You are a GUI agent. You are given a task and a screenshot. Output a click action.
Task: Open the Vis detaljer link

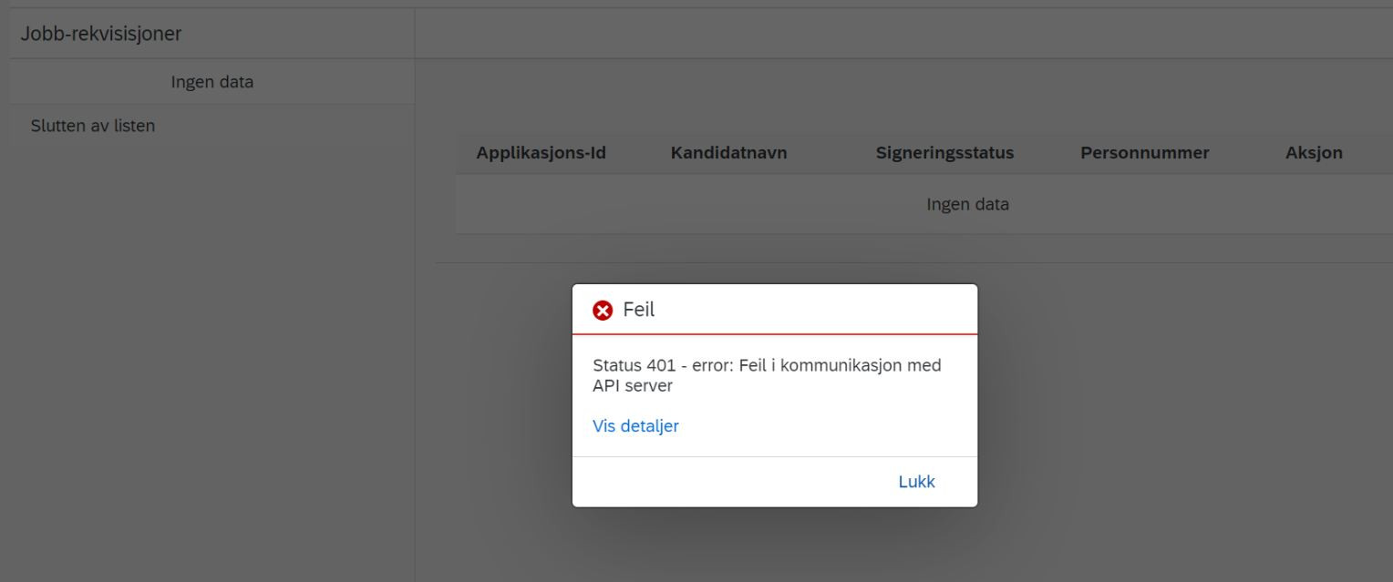[635, 425]
